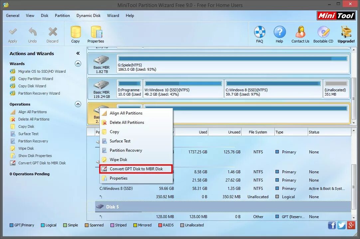This screenshot has height=239, width=360.
Task: Click the Upgrade! icon
Action: click(x=346, y=34)
